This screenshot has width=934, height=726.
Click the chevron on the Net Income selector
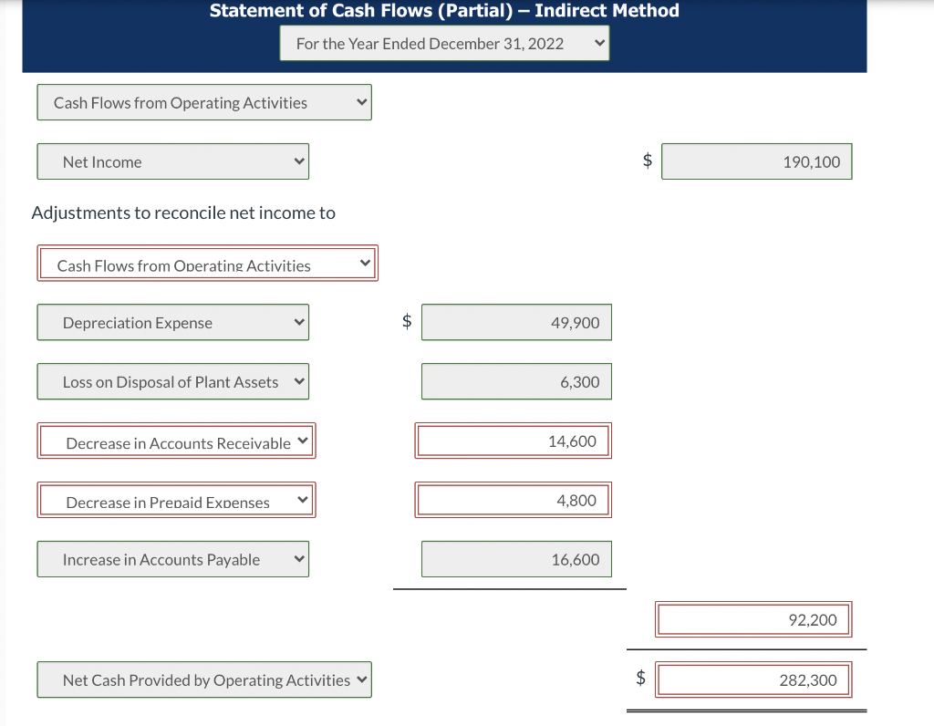[296, 161]
